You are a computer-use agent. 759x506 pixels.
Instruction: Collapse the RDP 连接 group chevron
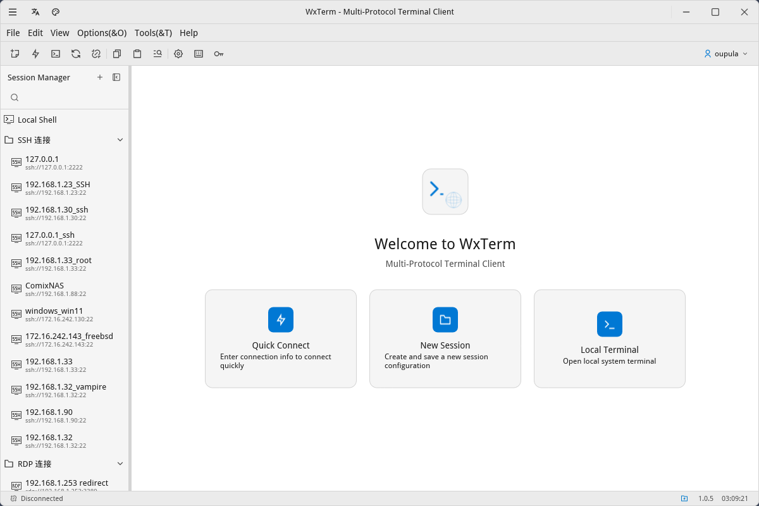tap(120, 464)
